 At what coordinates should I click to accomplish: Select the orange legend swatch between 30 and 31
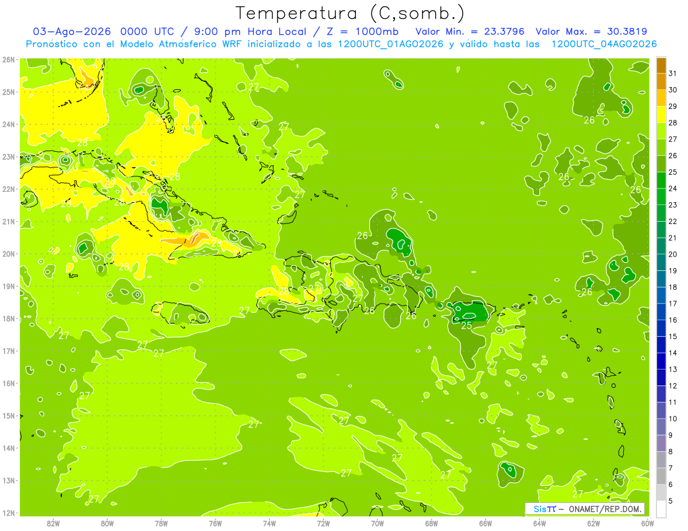click(661, 81)
